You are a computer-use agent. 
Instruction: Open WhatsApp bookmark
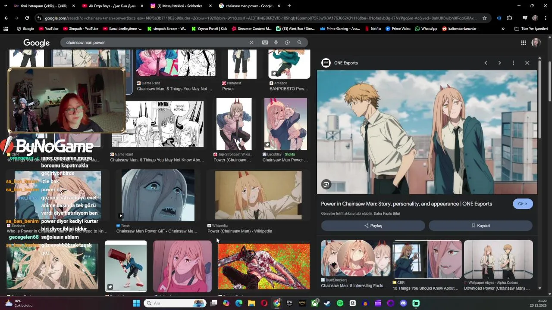pos(426,29)
